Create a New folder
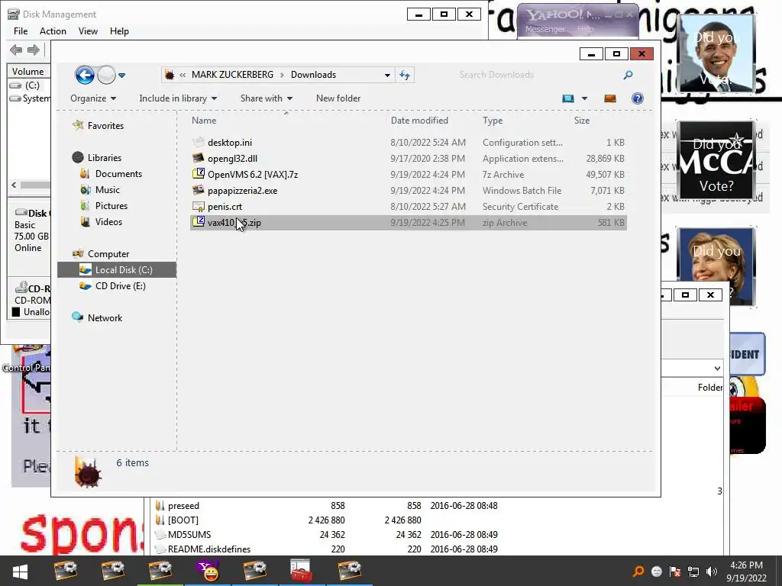The height and width of the screenshot is (586, 782). 338,98
